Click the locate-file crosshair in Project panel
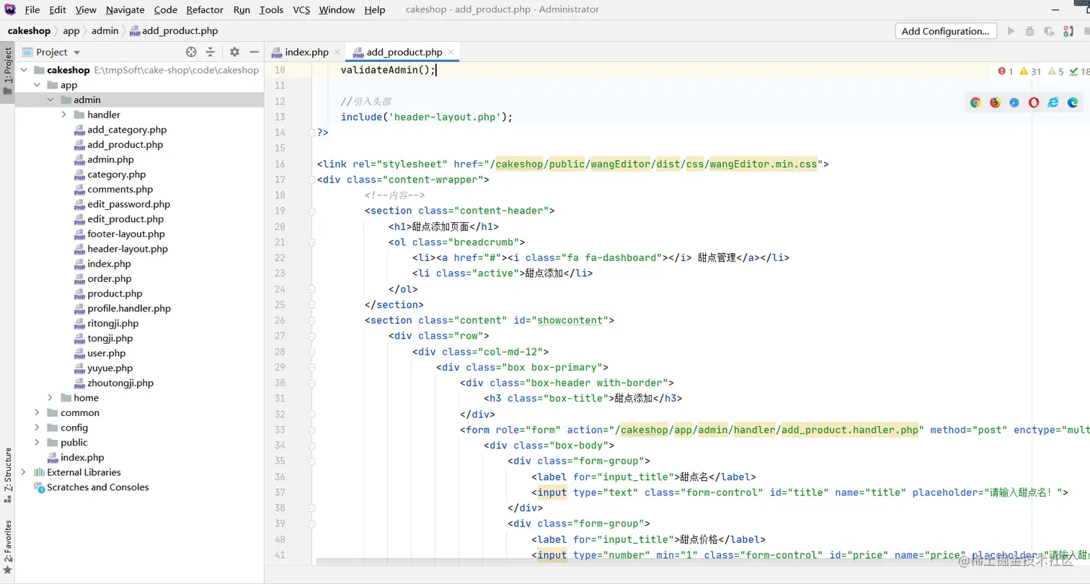Viewport: 1090px width, 584px height. 191,52
